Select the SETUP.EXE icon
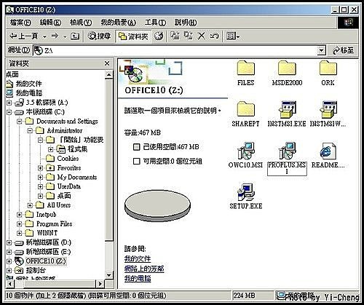Image resolution: width=364 pixels, height=305 pixels. [246, 192]
